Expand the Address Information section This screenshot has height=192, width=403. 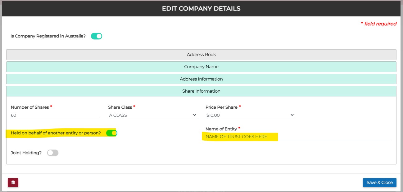[201, 79]
